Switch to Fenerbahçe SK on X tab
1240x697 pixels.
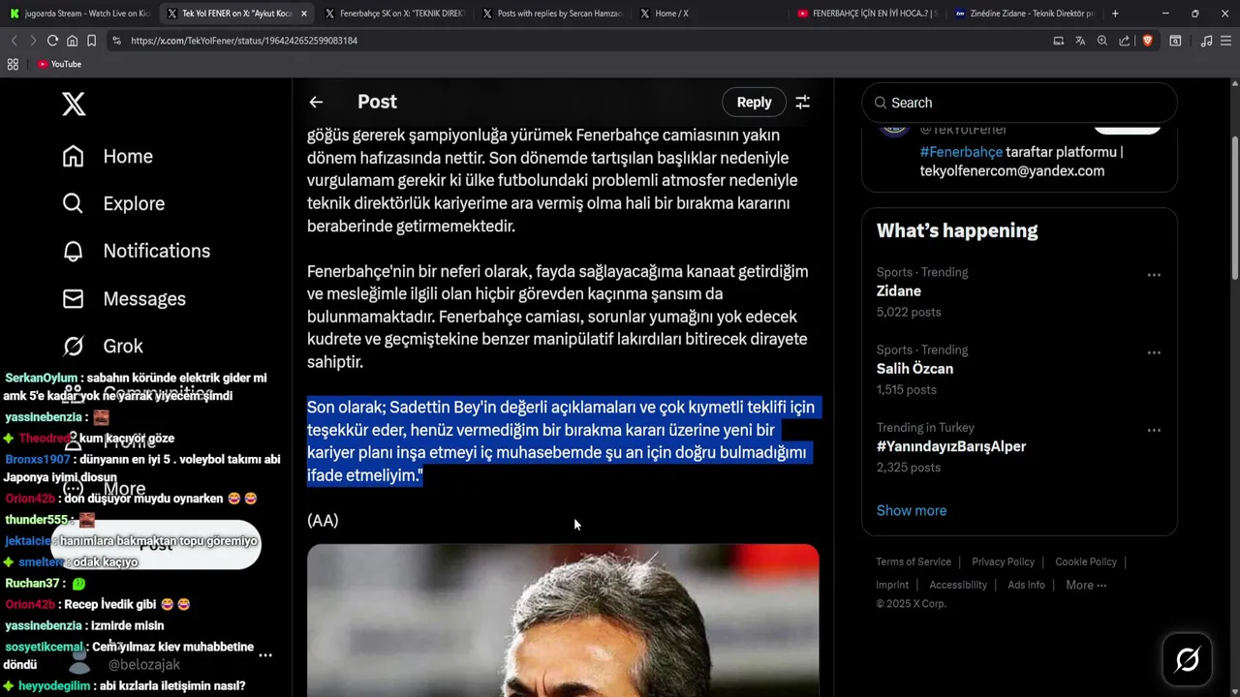(394, 14)
